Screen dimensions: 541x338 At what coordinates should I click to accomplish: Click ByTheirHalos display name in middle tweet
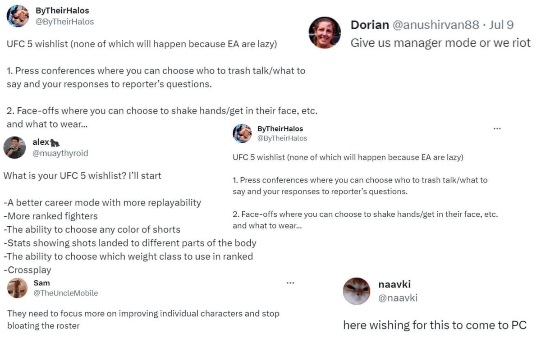click(280, 128)
